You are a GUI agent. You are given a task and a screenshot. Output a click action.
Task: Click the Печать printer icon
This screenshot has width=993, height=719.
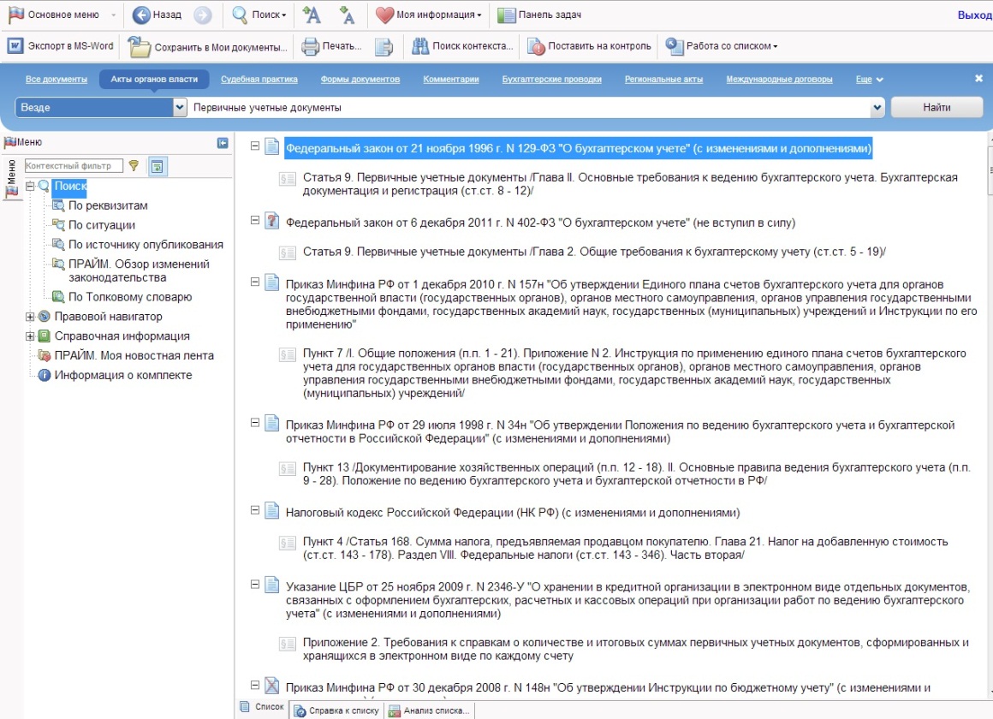click(x=310, y=47)
